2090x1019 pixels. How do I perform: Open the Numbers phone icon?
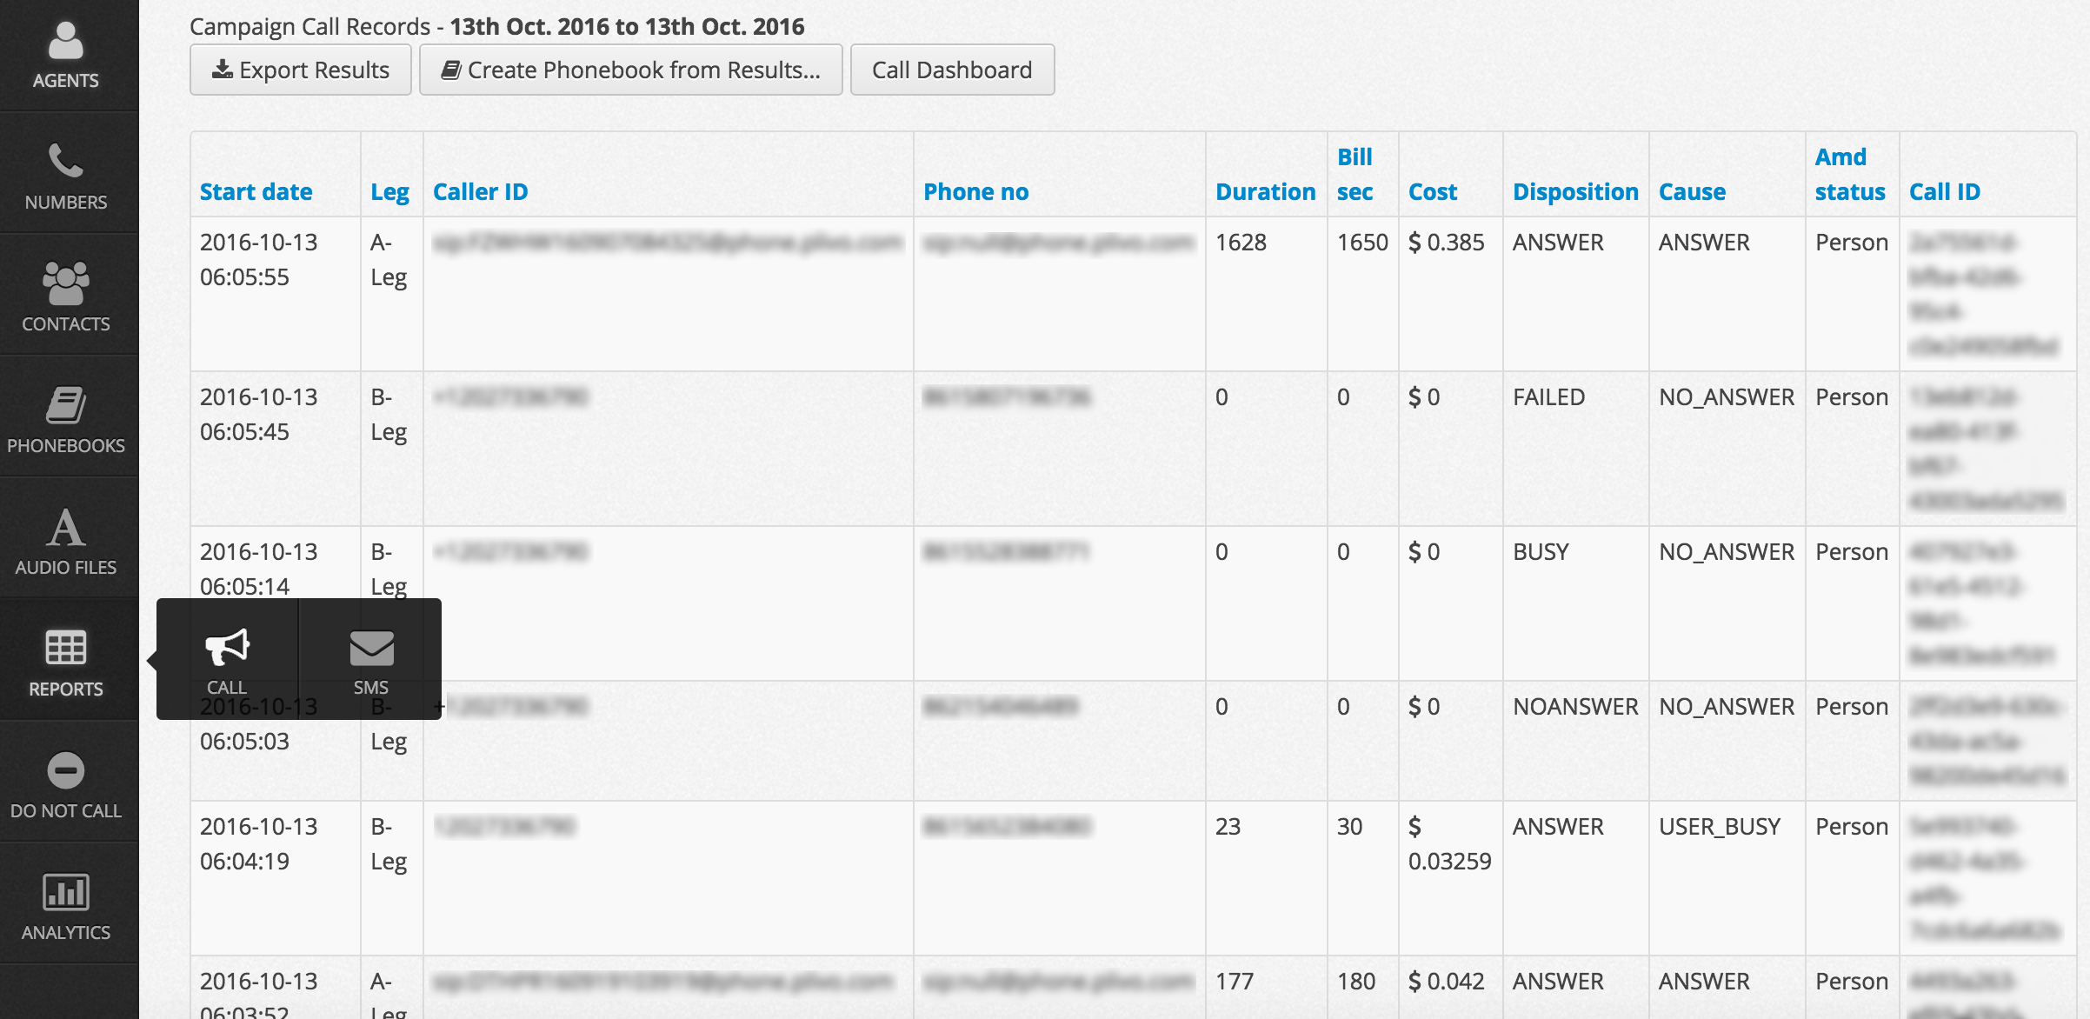(x=66, y=161)
